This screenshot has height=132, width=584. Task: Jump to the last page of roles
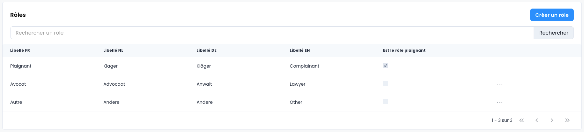click(x=567, y=120)
